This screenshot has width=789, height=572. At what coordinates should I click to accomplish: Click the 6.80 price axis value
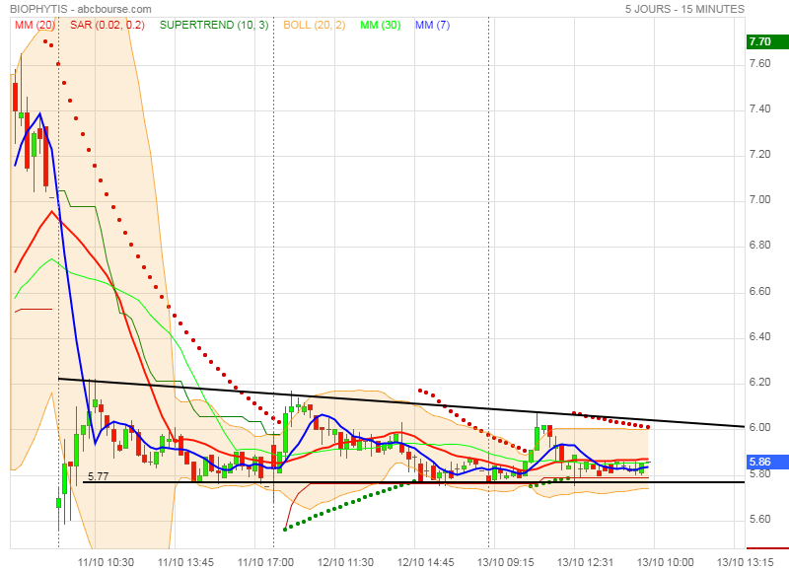(x=759, y=245)
